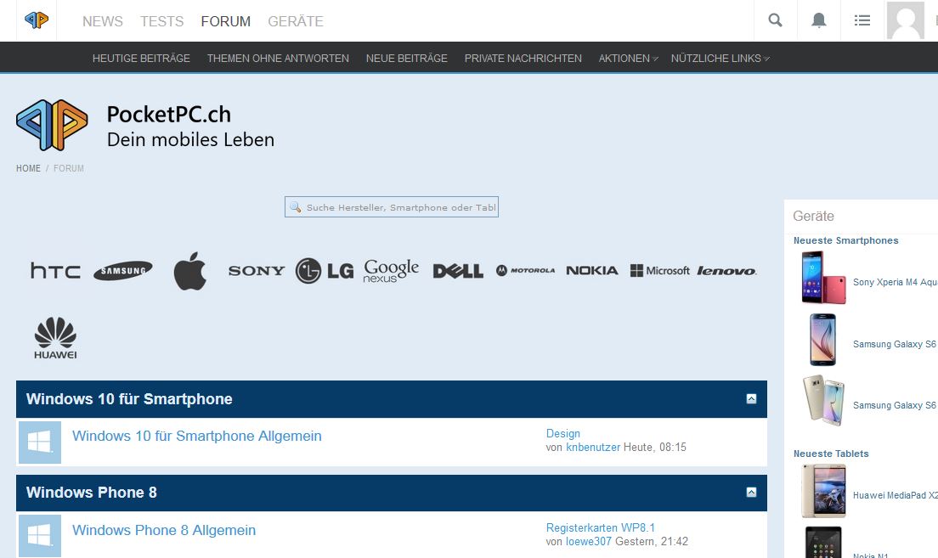Open the Sony Xperia M4 Aqua device link
The height and width of the screenshot is (558, 938).
[x=895, y=282]
